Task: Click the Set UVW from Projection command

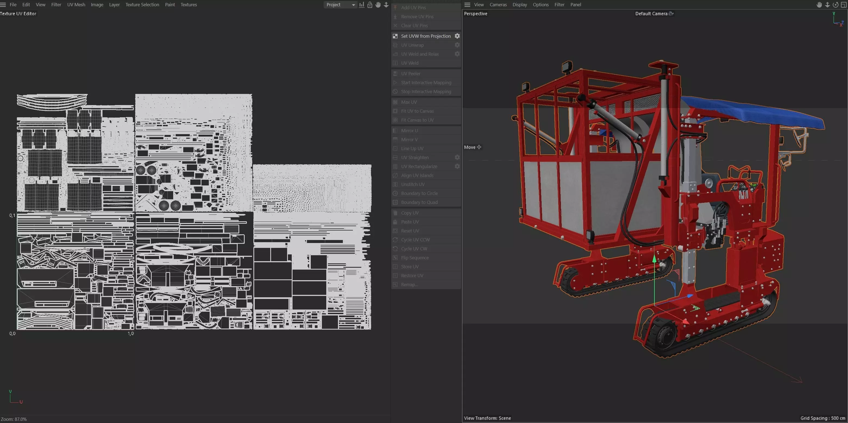Action: (x=426, y=36)
